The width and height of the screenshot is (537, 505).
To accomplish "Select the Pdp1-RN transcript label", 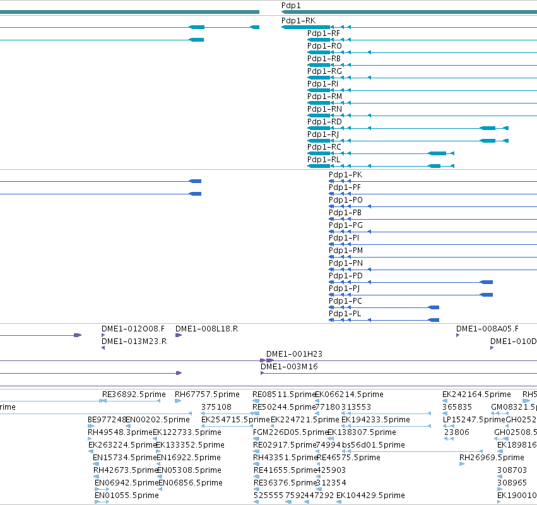I will click(x=324, y=109).
